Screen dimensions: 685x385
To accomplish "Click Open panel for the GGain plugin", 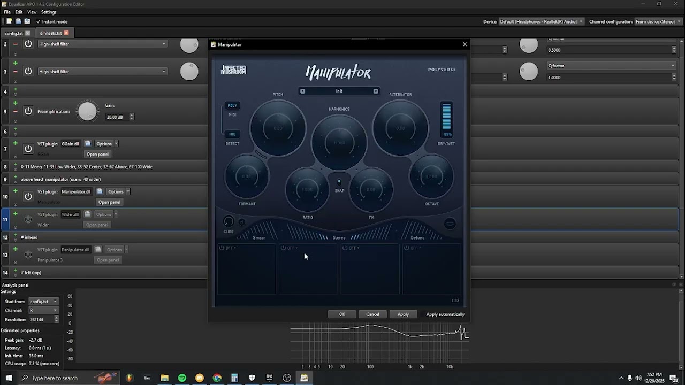I will tap(97, 154).
